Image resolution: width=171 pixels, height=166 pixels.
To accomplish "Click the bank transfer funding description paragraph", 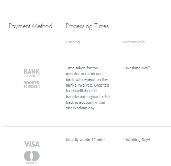I will tap(88, 88).
